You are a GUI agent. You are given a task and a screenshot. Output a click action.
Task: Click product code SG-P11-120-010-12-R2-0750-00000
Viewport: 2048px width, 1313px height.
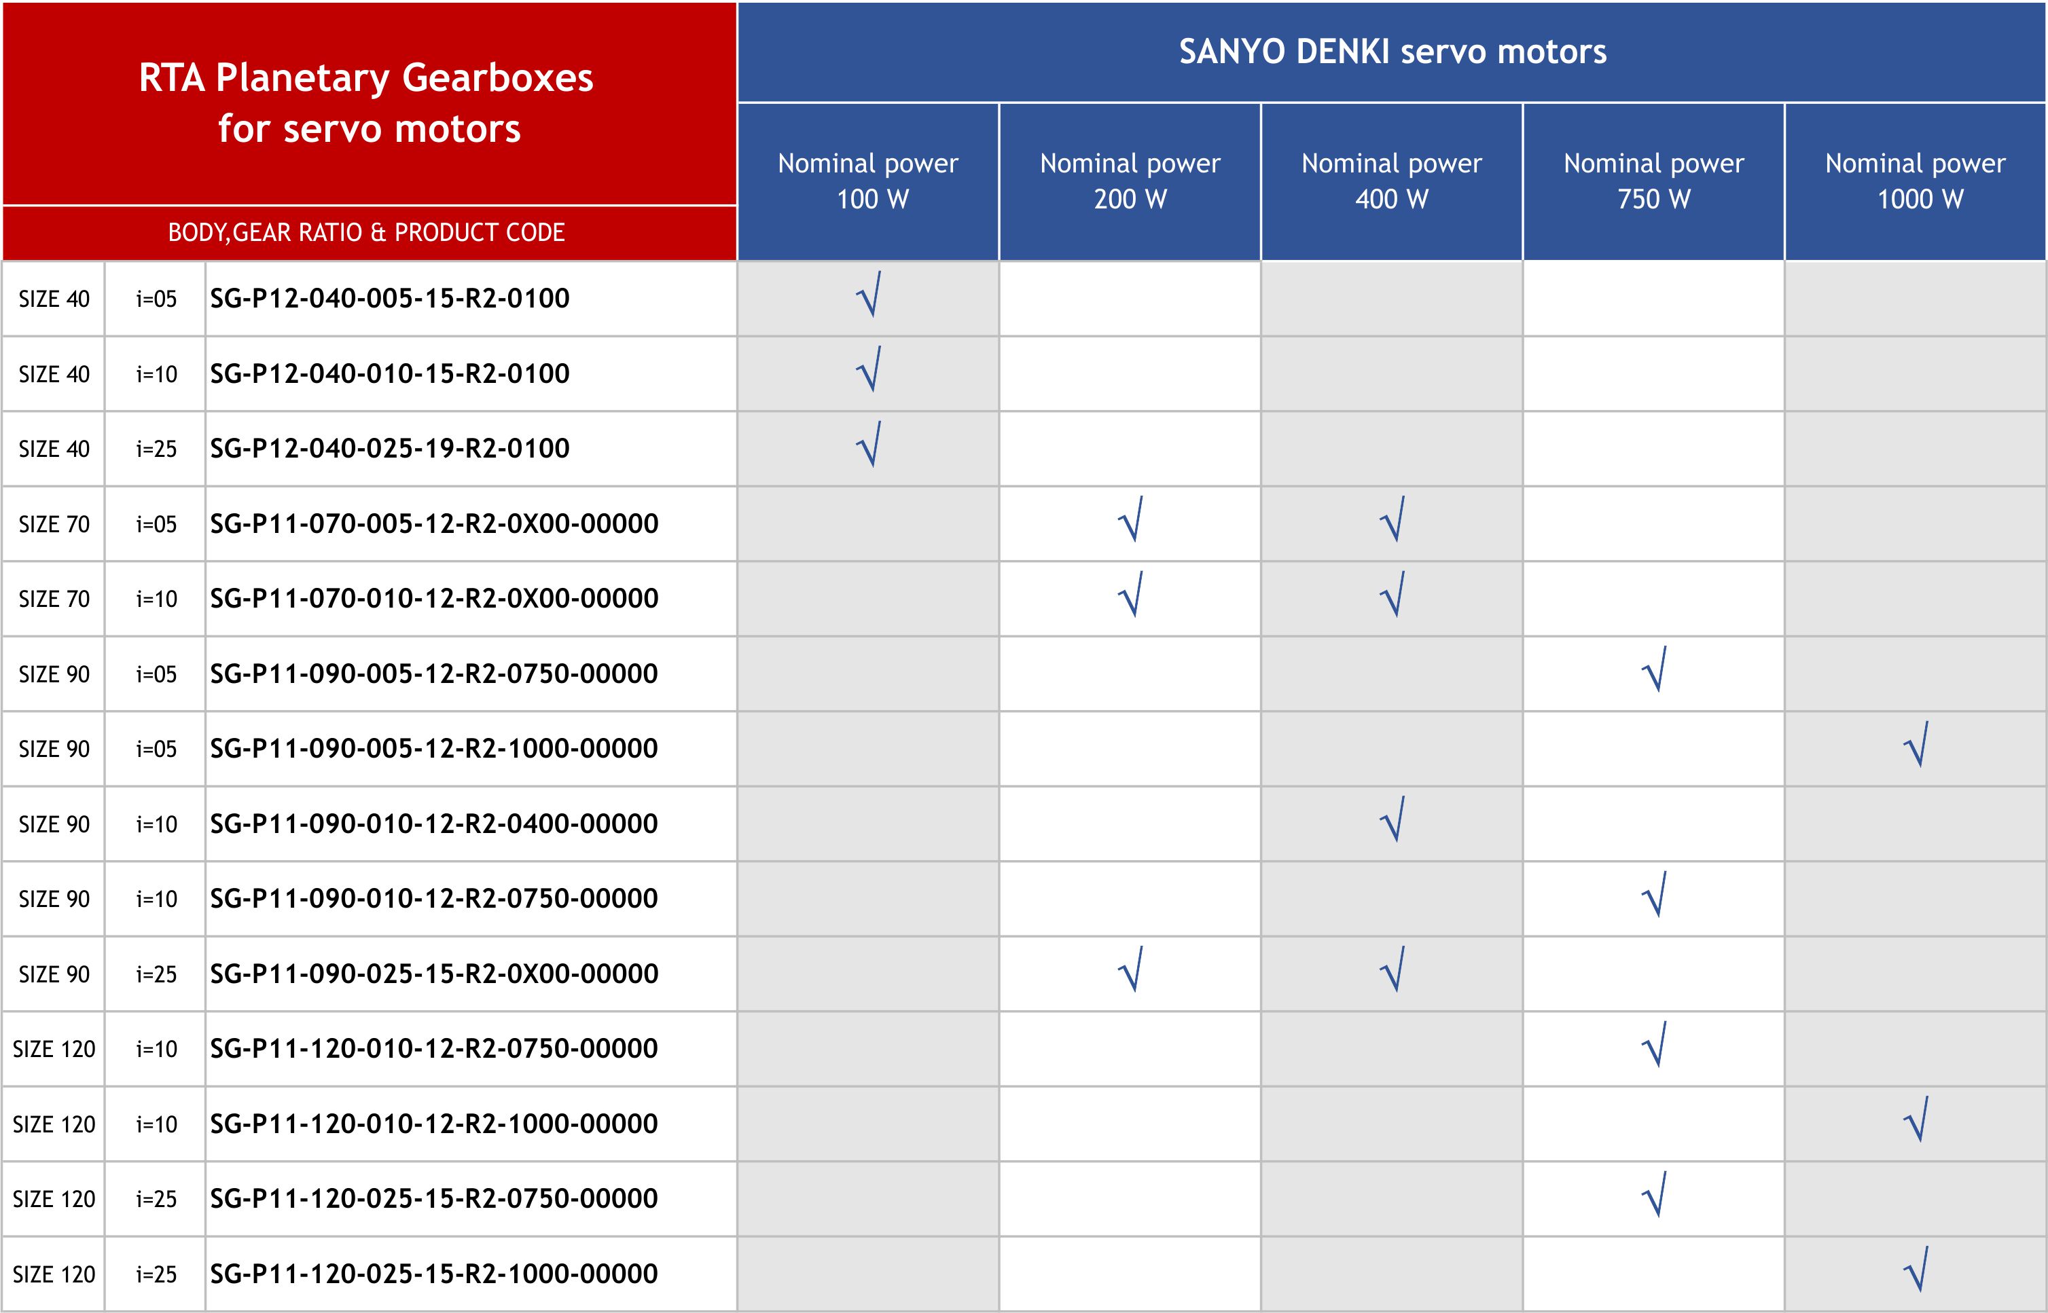point(434,1049)
